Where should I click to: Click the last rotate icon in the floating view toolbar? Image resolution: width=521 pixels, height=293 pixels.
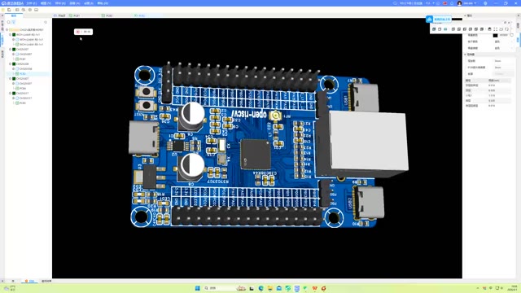pos(506,29)
